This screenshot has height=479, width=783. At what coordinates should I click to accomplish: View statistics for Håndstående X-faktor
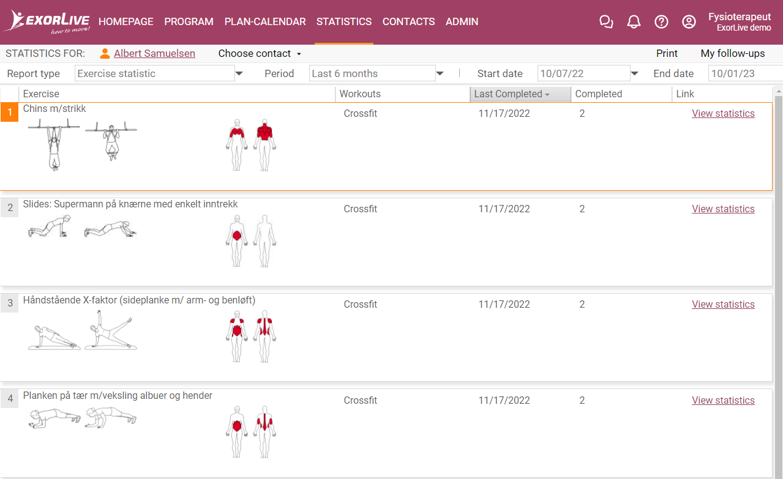pos(723,304)
